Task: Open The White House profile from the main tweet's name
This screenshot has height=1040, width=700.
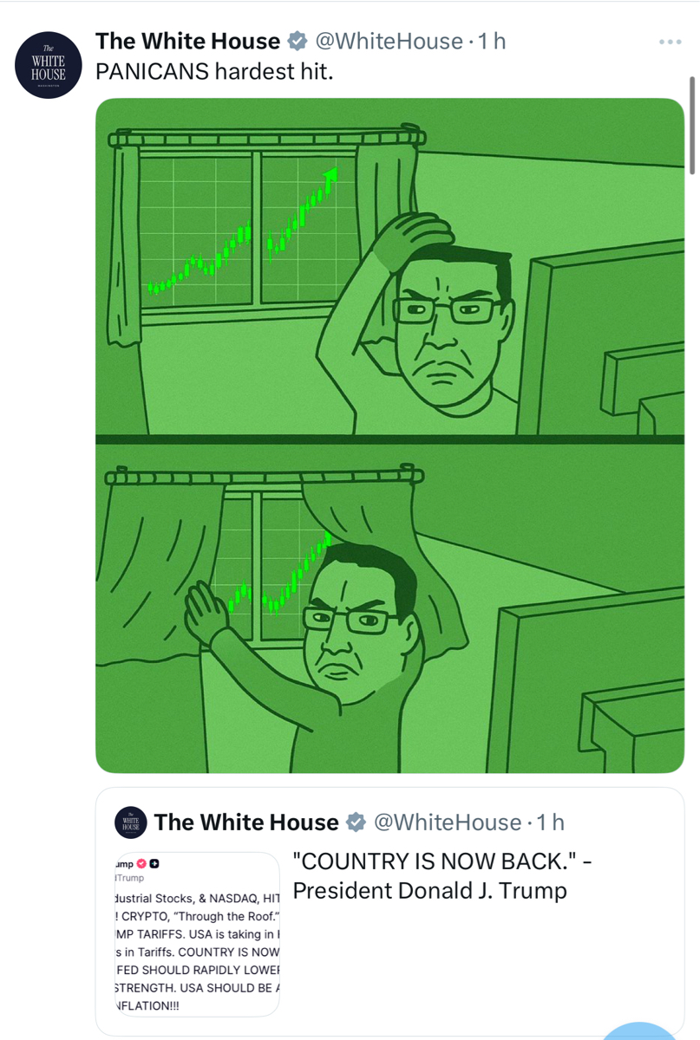Action: click(x=188, y=41)
